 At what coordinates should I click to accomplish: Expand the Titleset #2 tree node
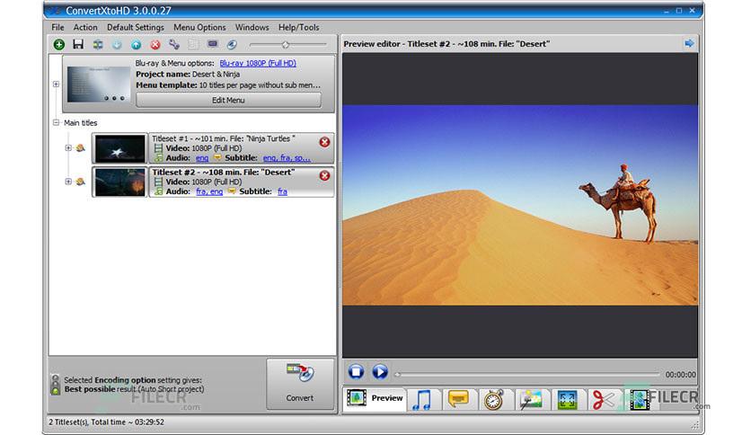(68, 181)
